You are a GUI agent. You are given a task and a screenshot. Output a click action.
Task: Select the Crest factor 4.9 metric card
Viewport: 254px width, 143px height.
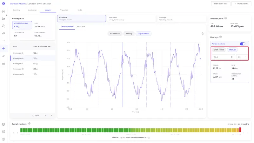pos(22,34)
